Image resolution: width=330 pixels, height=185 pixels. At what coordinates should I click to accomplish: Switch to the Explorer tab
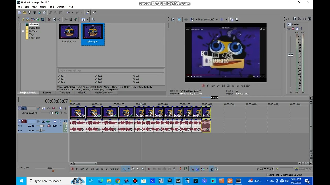click(47, 92)
